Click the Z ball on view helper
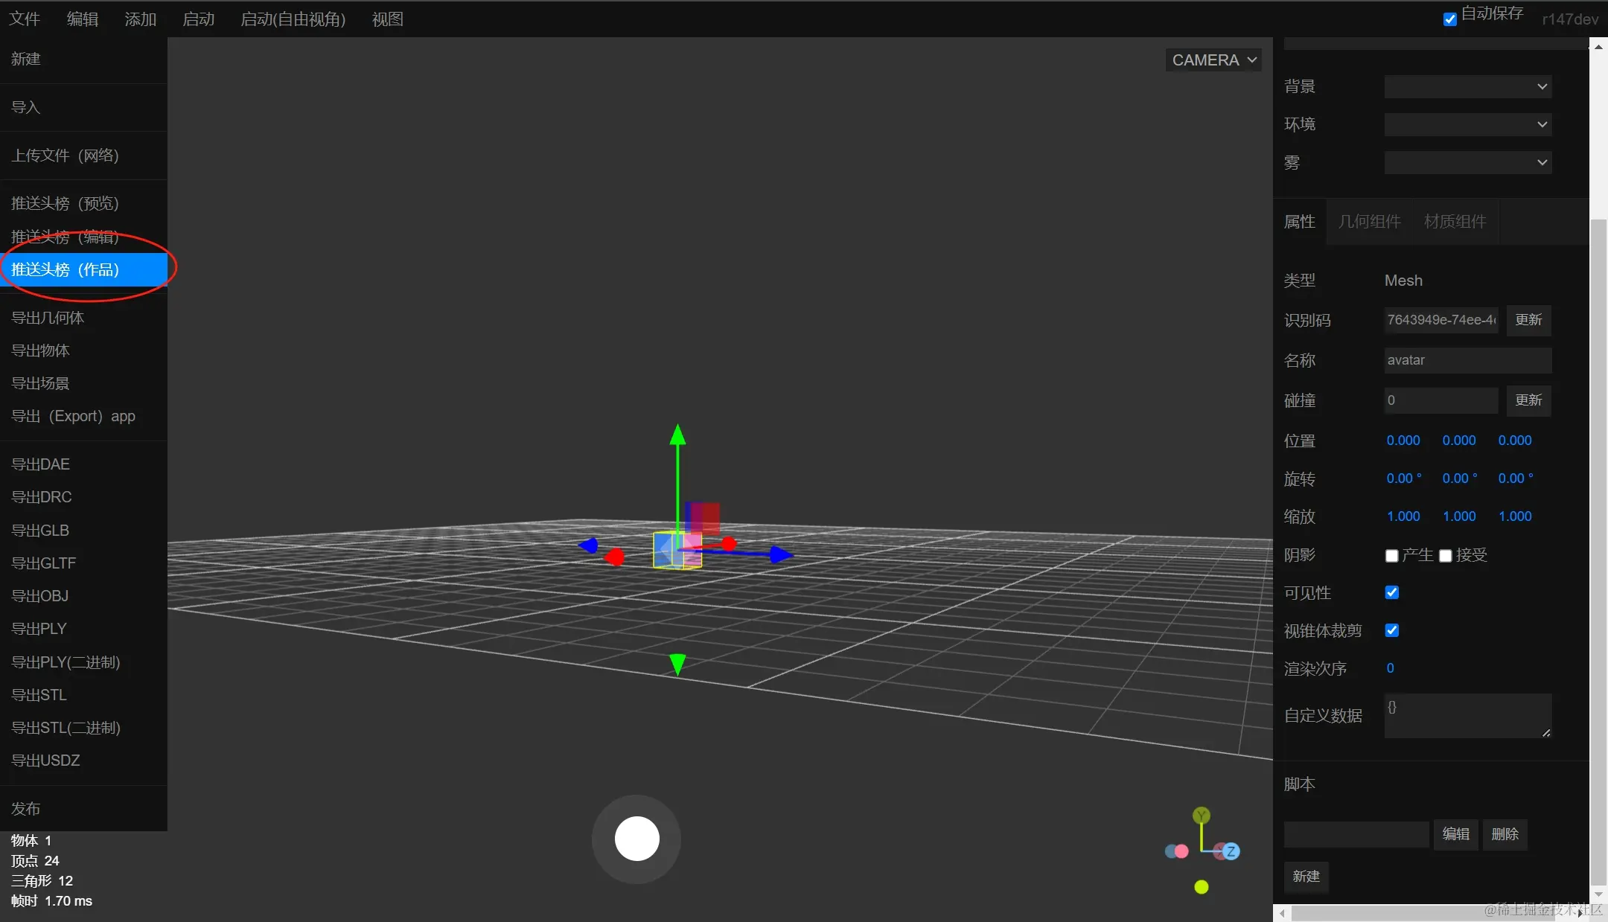1608x922 pixels. tap(1231, 851)
